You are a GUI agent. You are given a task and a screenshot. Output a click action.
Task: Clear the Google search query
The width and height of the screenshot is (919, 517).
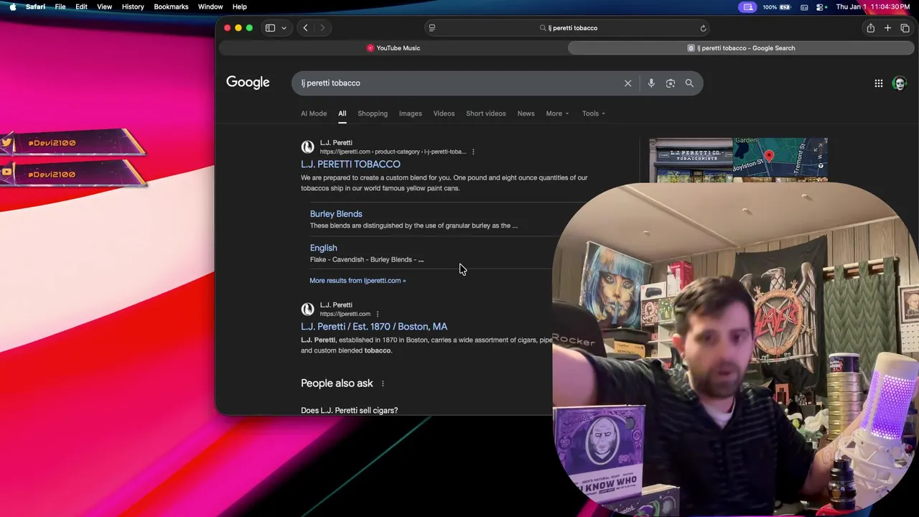[628, 83]
